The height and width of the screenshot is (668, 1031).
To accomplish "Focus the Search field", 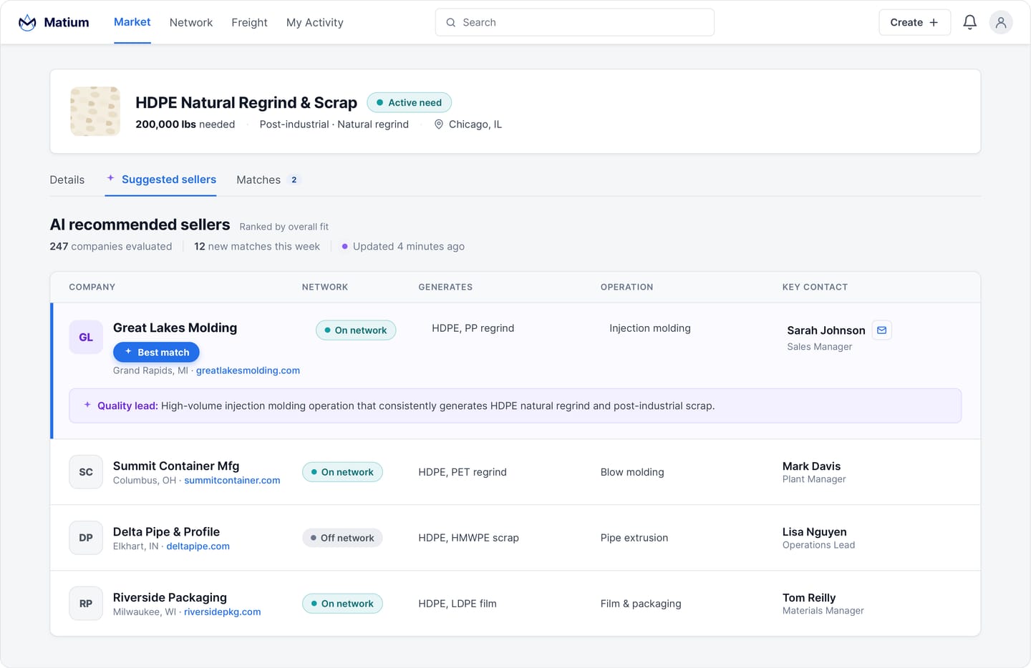I will (575, 23).
